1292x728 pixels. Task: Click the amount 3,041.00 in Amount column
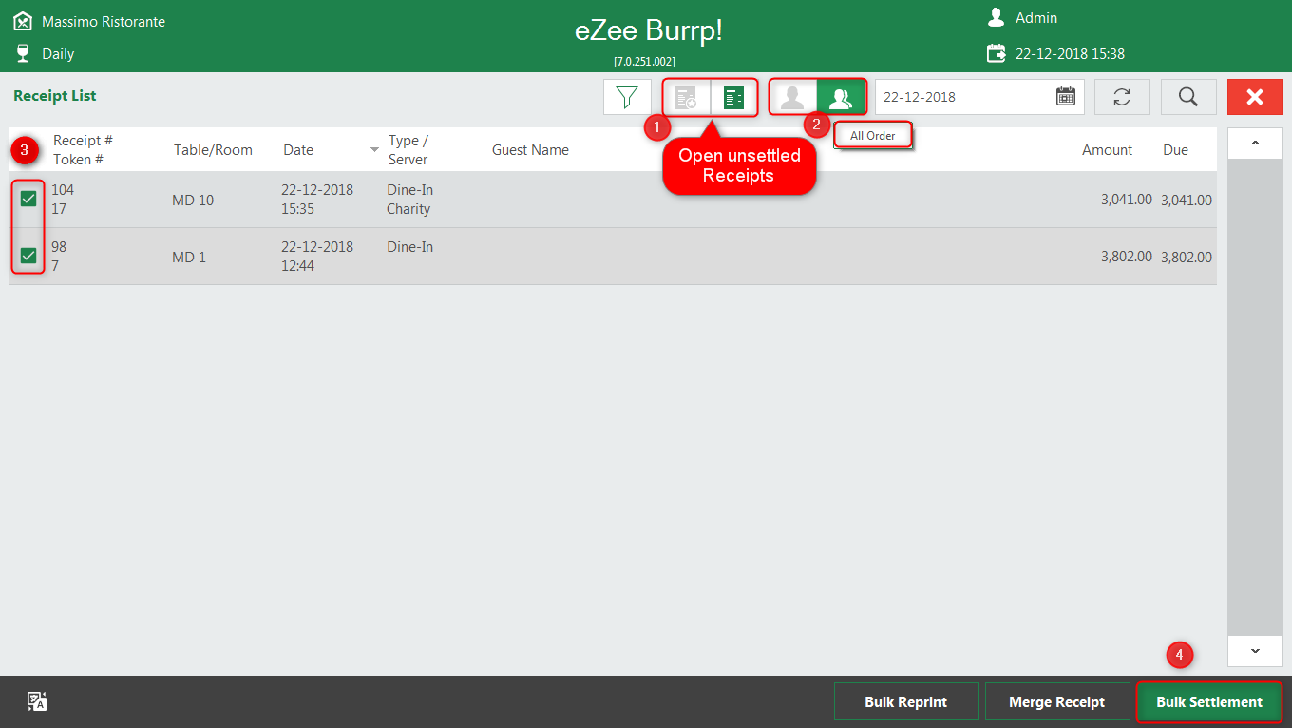pyautogui.click(x=1127, y=200)
